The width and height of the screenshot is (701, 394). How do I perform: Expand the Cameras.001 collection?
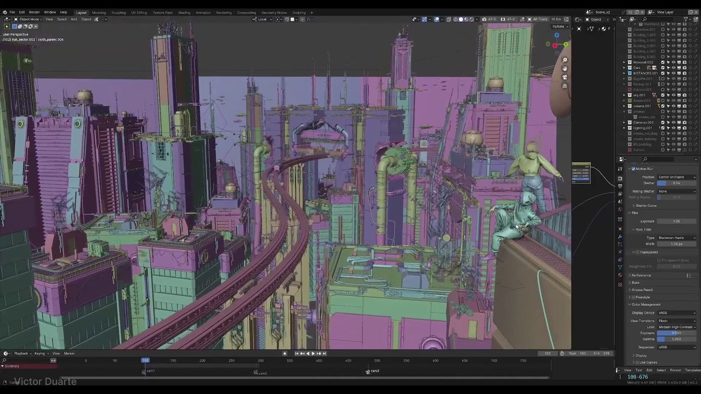coord(624,122)
